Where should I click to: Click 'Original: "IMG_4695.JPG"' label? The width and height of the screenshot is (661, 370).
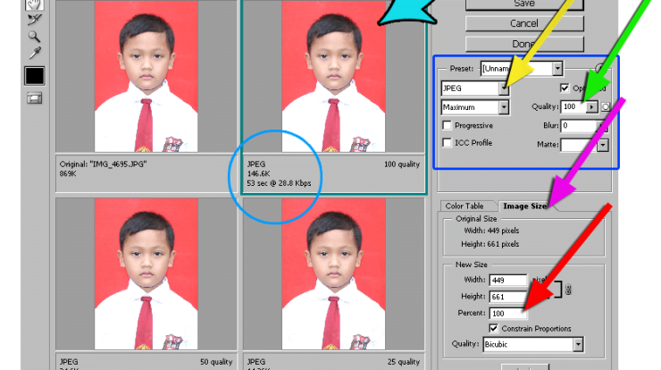tap(104, 164)
